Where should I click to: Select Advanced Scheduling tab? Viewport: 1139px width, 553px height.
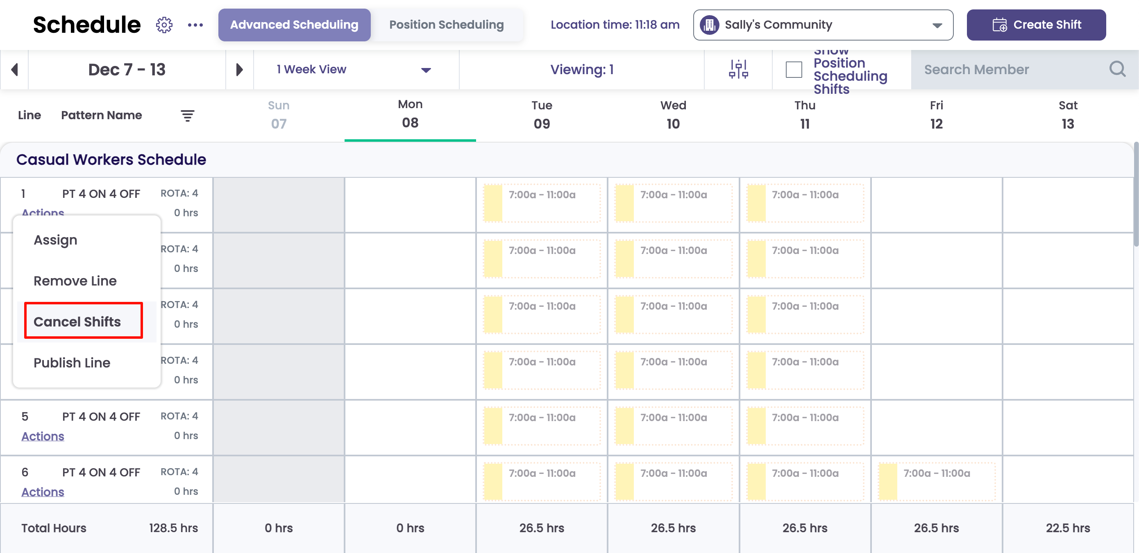point(294,25)
